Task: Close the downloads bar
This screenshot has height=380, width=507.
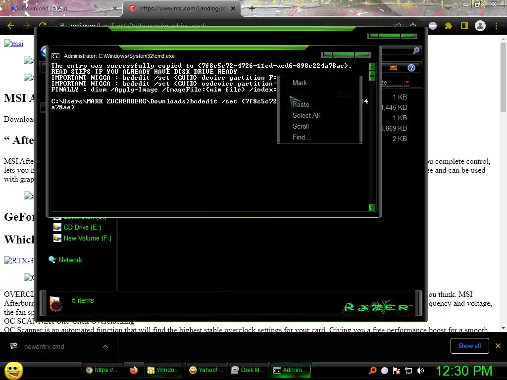Action: point(498,346)
